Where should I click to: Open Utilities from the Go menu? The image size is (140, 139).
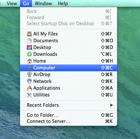click(x=69, y=95)
